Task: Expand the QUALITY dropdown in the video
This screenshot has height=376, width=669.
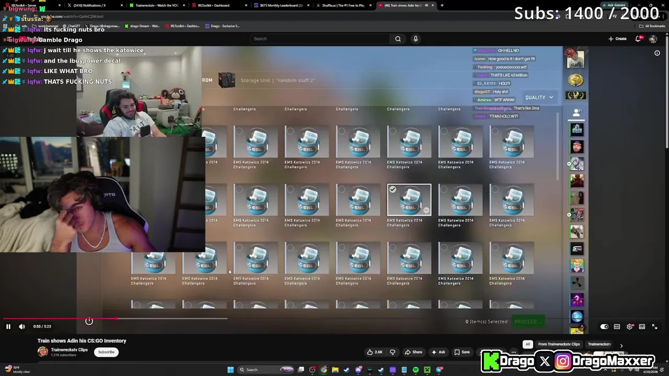Action: [539, 97]
